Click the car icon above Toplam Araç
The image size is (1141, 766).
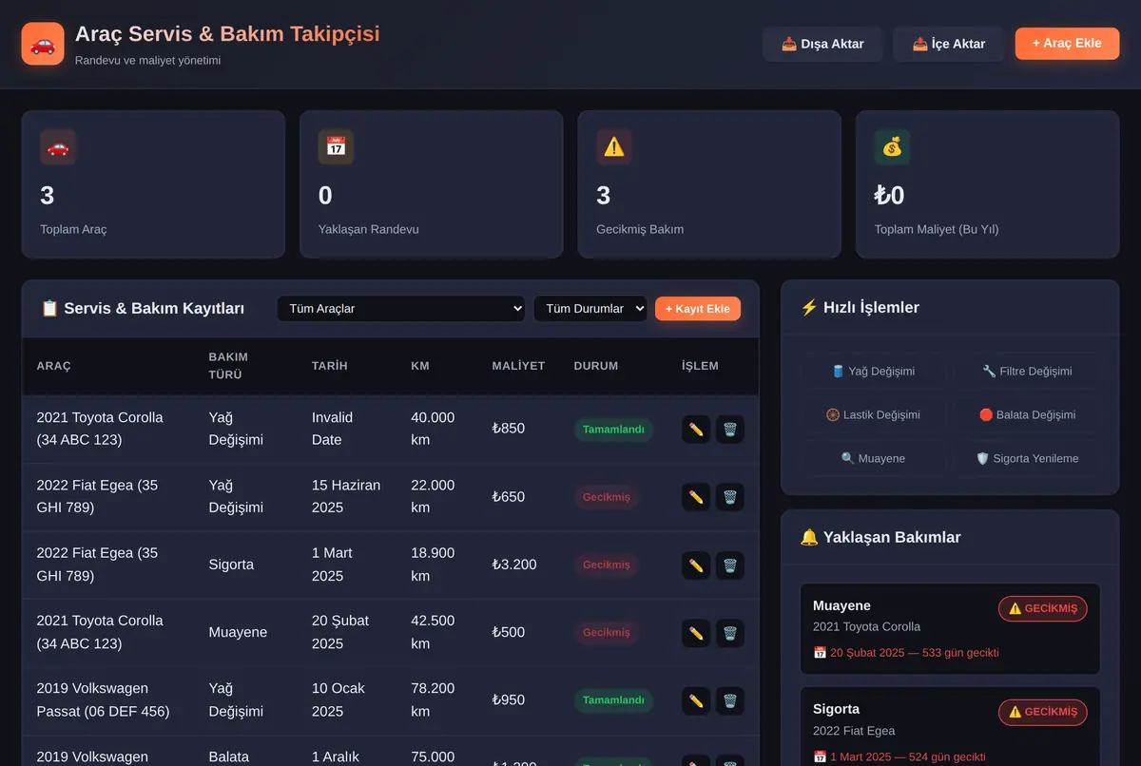(58, 147)
